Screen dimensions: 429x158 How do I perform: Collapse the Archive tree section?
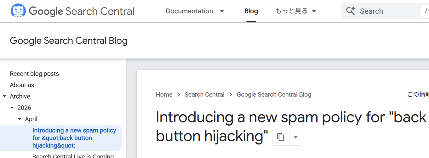(x=4, y=96)
